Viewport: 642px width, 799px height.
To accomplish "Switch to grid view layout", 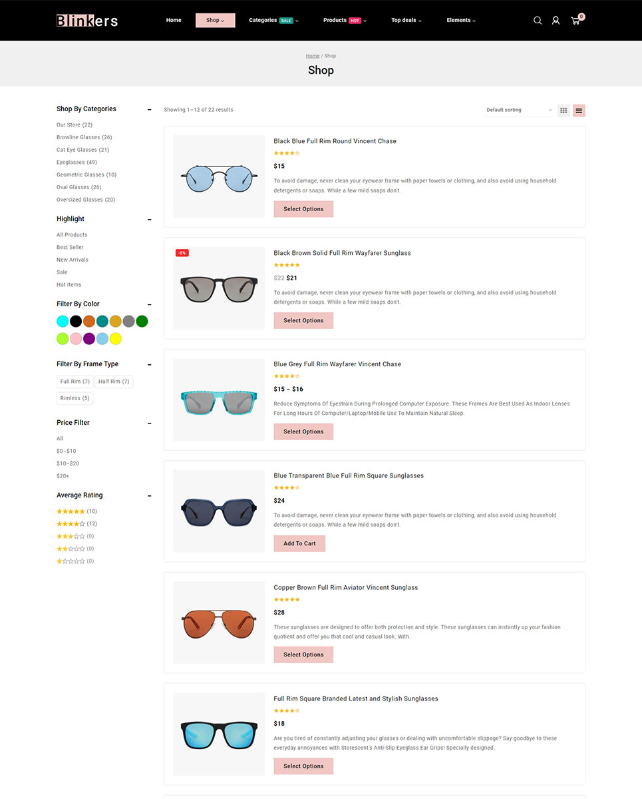I will pyautogui.click(x=563, y=111).
